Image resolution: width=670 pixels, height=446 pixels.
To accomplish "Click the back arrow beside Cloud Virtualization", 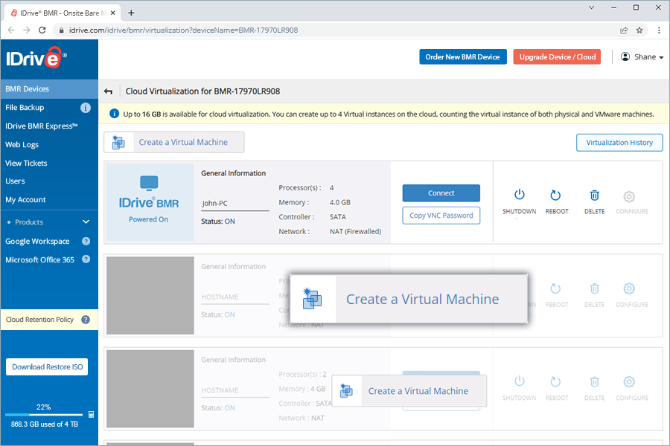I will pos(109,91).
